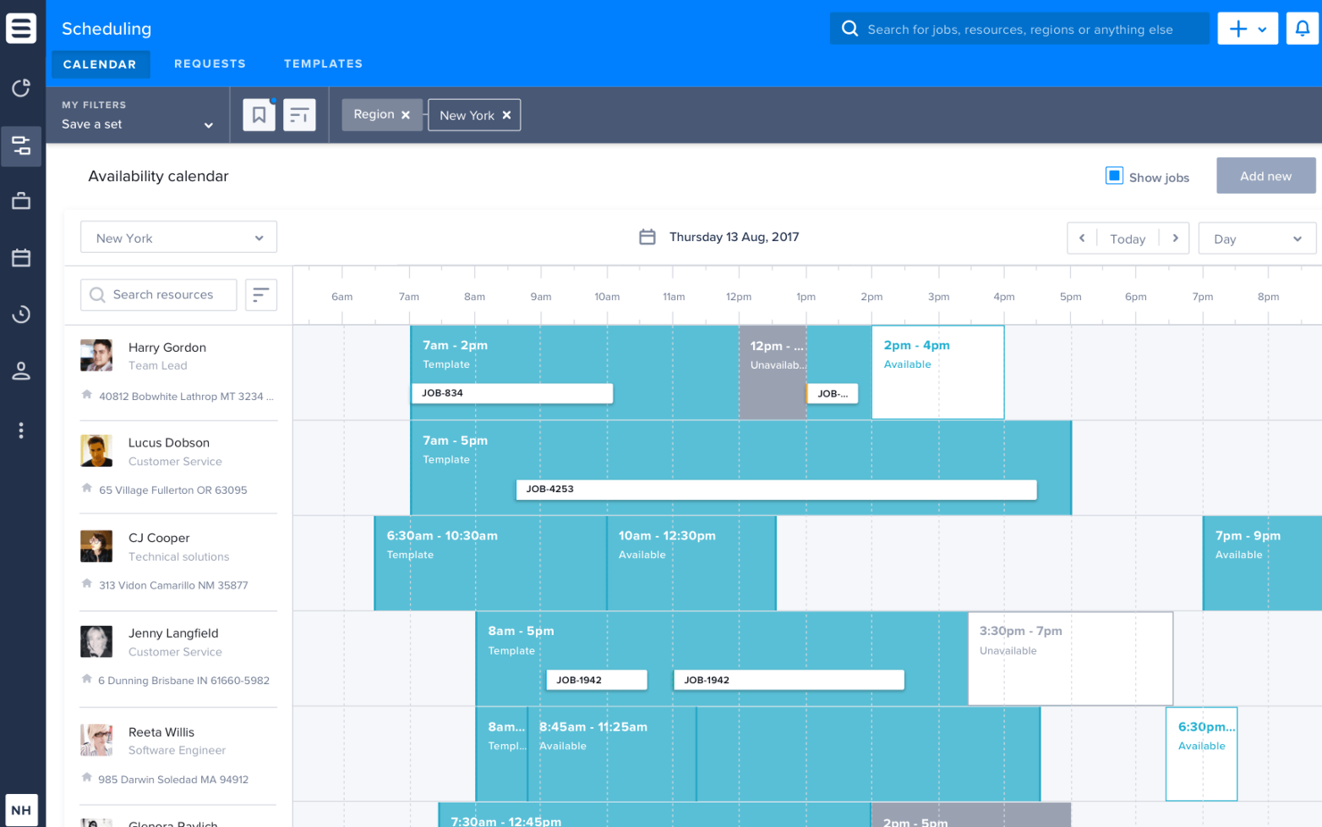Click Reeta Willis's home address icon
This screenshot has width=1322, height=827.
click(87, 778)
